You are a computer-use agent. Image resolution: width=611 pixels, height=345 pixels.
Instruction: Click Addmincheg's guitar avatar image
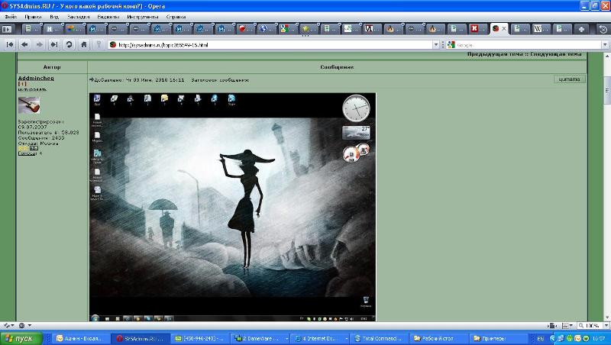coord(29,105)
